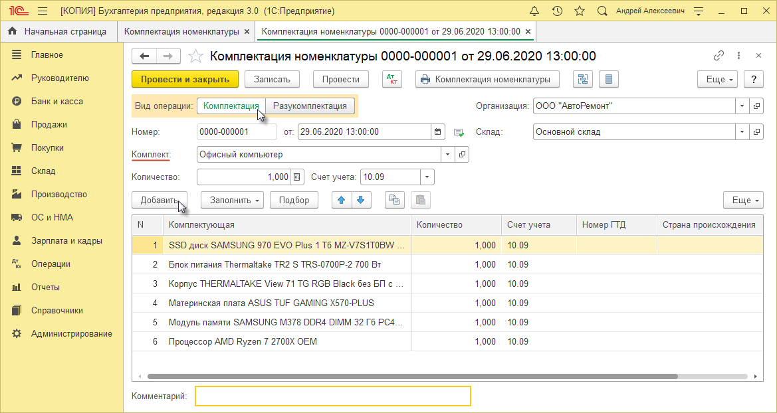The image size is (777, 413).
Task: Move the row up with the blue arrow
Action: click(341, 200)
